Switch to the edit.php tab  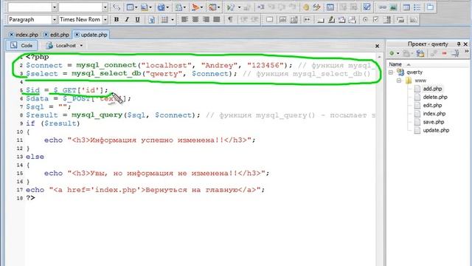[x=59, y=35]
